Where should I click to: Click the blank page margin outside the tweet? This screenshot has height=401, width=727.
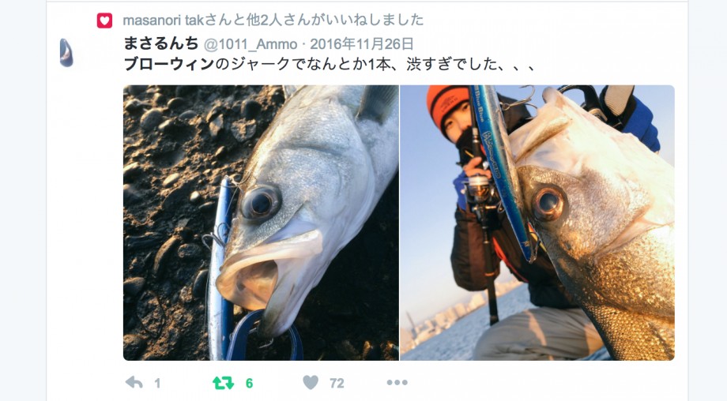point(23,200)
